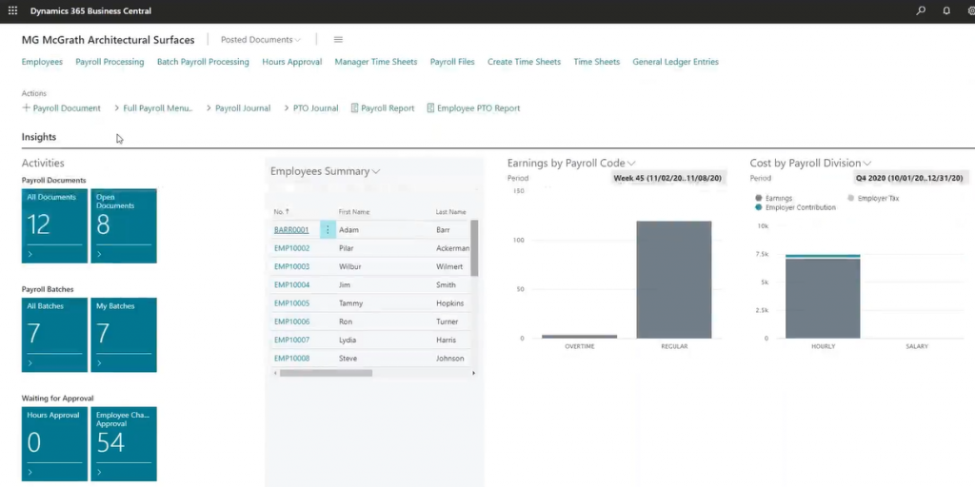Open the hamburger menu beside Posted Documents
This screenshot has height=487, width=975.
(x=338, y=39)
